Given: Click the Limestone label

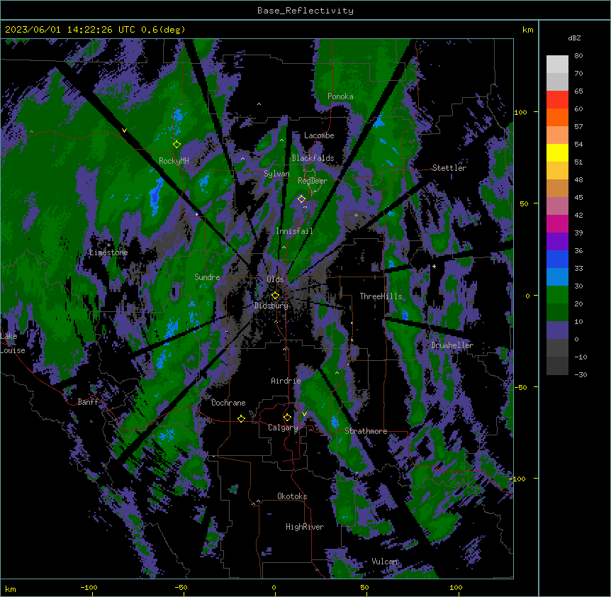Looking at the screenshot, I should click(108, 252).
